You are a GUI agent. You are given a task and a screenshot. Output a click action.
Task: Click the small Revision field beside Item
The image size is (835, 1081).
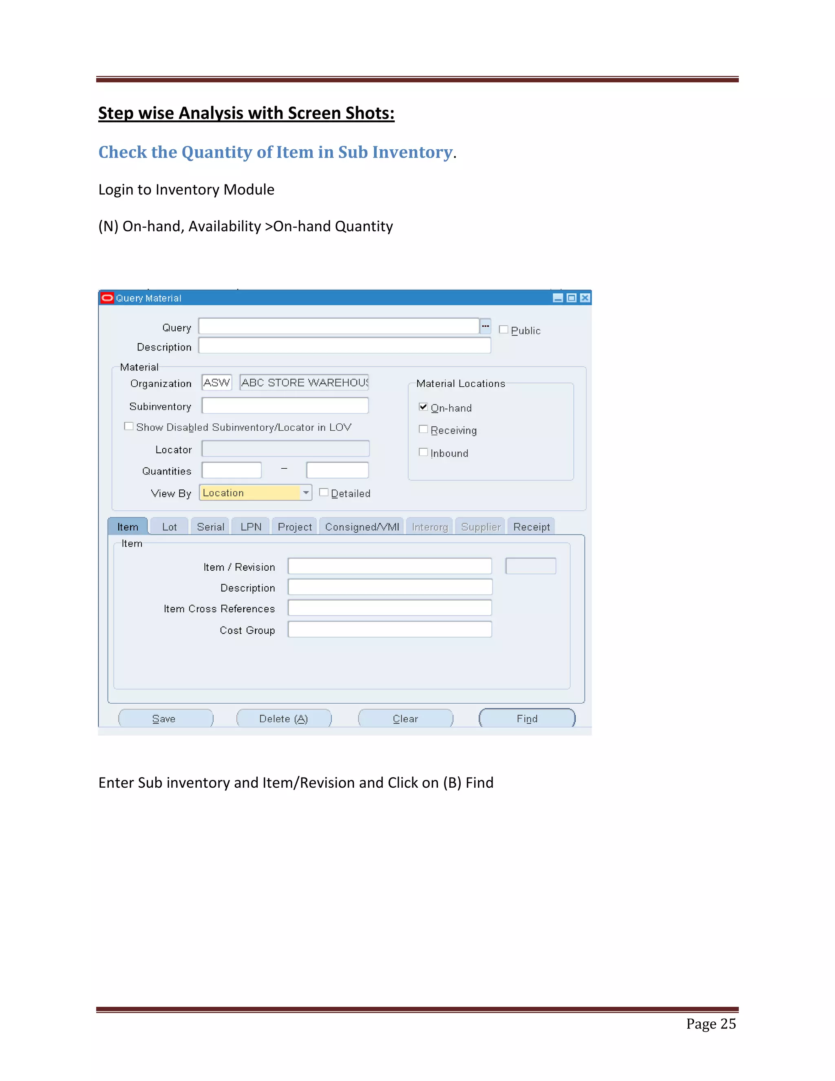(531, 566)
